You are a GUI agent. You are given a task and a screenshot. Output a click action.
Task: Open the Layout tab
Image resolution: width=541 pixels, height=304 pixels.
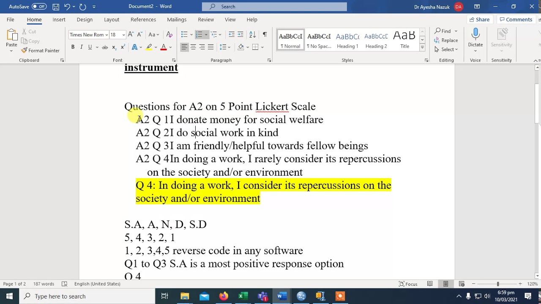coord(112,19)
